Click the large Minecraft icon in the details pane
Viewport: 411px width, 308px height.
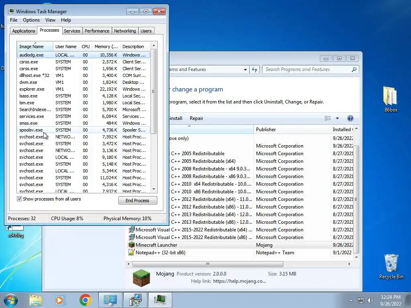click(x=141, y=278)
